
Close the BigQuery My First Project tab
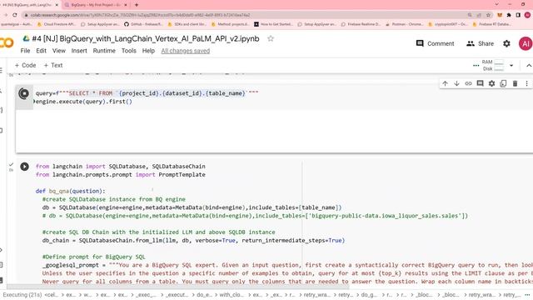tap(126, 5)
